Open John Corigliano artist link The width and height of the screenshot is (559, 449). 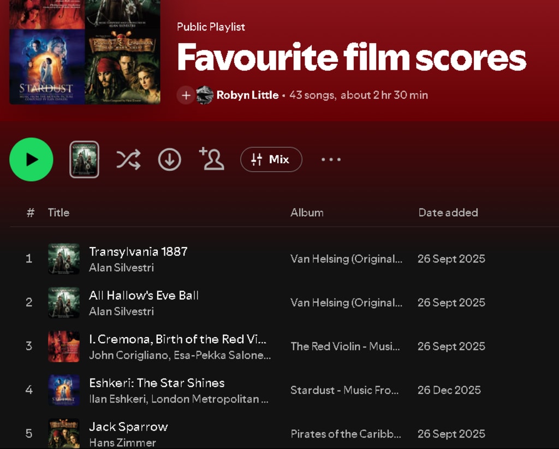coord(129,355)
